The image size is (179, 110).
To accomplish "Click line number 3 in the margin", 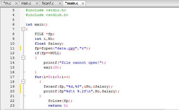I will 13,10.
